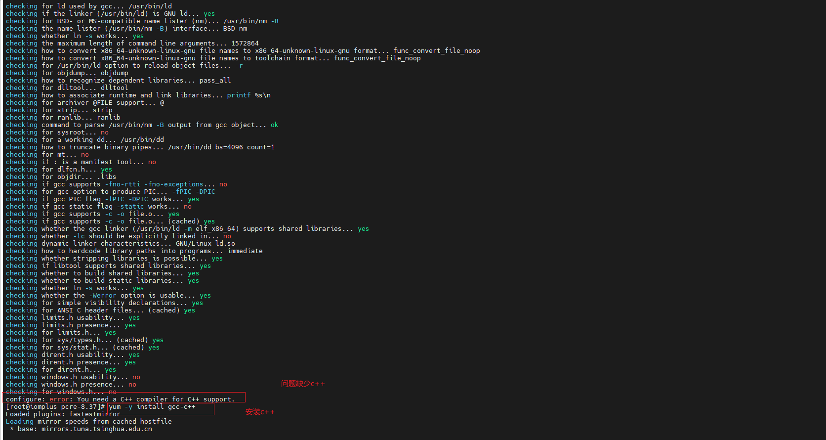Click "-fno-rtti -fno-exceptions" flag text
The image size is (826, 440).
[154, 184]
